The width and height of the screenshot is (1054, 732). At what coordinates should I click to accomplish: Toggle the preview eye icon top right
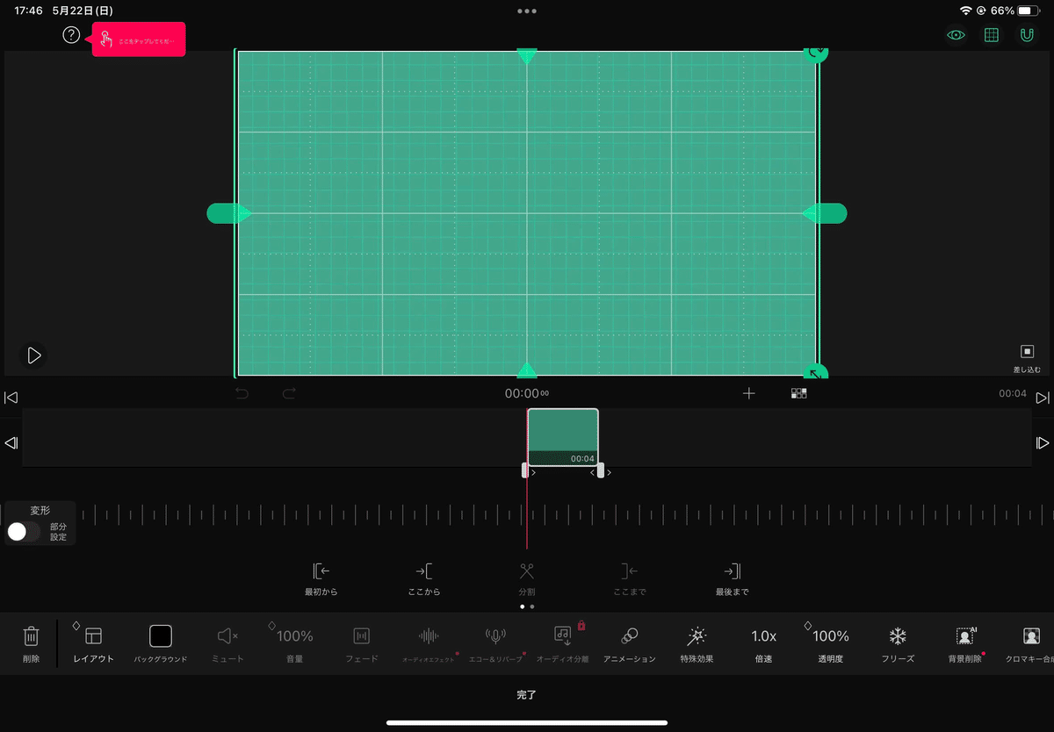957,35
